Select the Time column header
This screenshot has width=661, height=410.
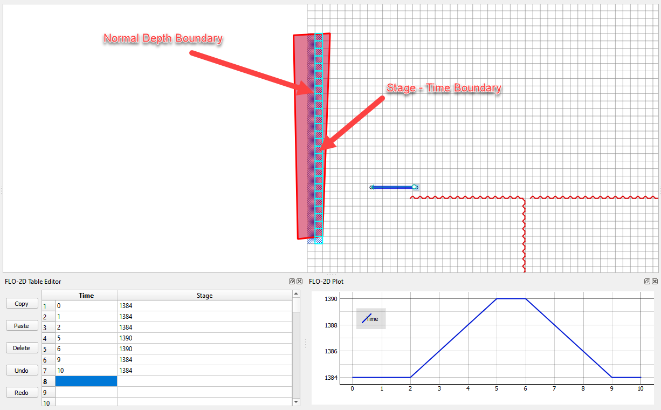coord(86,296)
